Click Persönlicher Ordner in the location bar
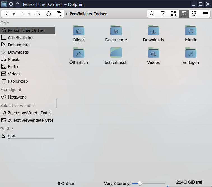The image size is (212, 187). pos(88,14)
